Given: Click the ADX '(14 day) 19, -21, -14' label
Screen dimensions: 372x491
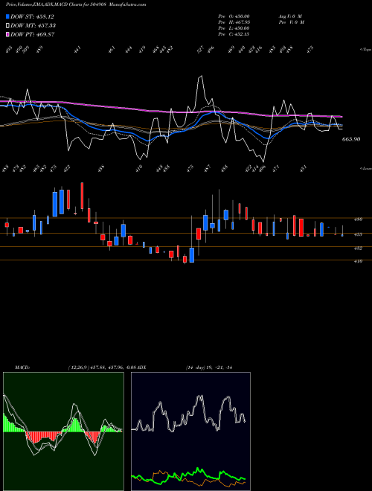Looking at the screenshot, I should click(209, 368).
